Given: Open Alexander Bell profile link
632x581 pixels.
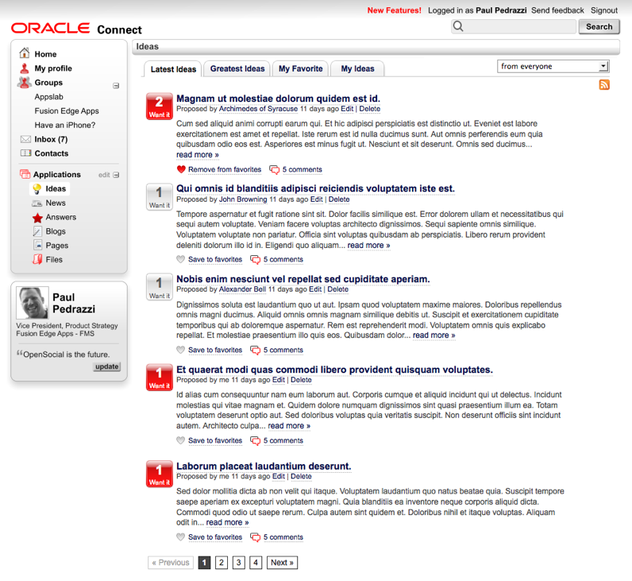Looking at the screenshot, I should pos(242,289).
